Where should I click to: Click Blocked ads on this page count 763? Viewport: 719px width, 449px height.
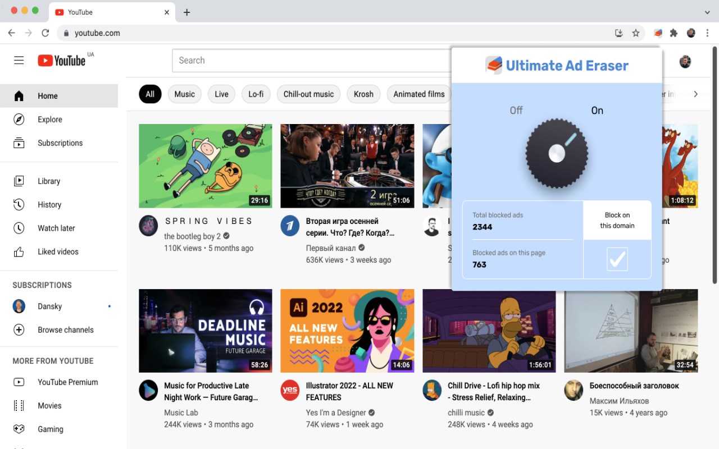pyautogui.click(x=480, y=264)
